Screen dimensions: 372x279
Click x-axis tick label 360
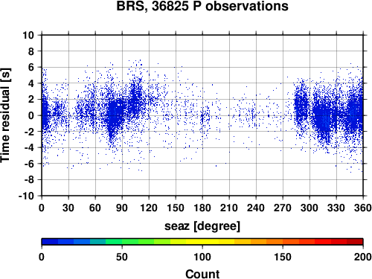[x=363, y=208]
